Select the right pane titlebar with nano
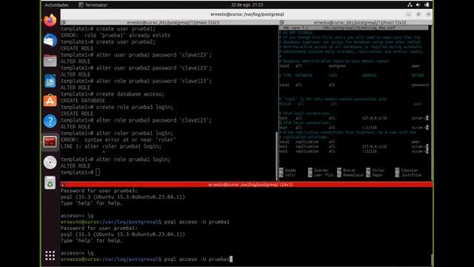The height and width of the screenshot is (267, 474). (x=355, y=22)
